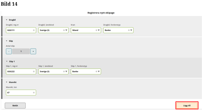The image size is (202, 110).
Task: Open the Dragbil landskod dropdown
Action: point(67,30)
